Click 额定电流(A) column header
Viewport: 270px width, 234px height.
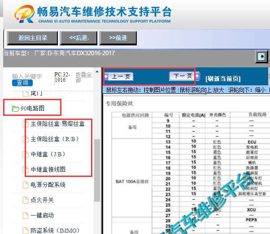coord(194,115)
